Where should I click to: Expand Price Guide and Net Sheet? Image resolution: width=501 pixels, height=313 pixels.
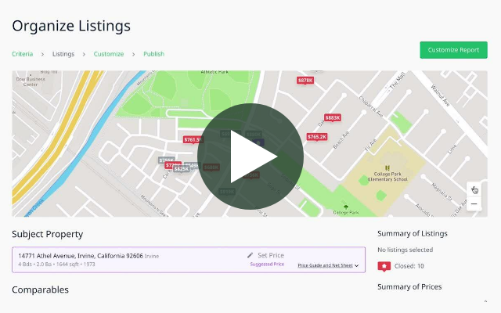[x=328, y=265]
